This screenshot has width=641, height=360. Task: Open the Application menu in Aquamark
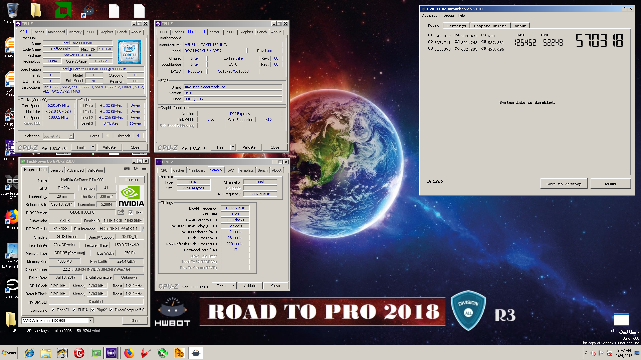431,15
